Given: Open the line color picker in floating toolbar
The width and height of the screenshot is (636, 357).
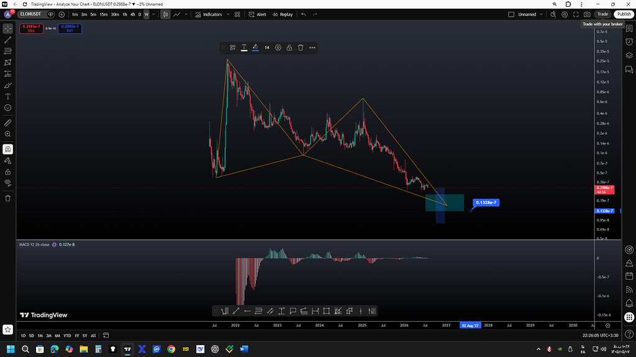Looking at the screenshot, I should click(255, 48).
